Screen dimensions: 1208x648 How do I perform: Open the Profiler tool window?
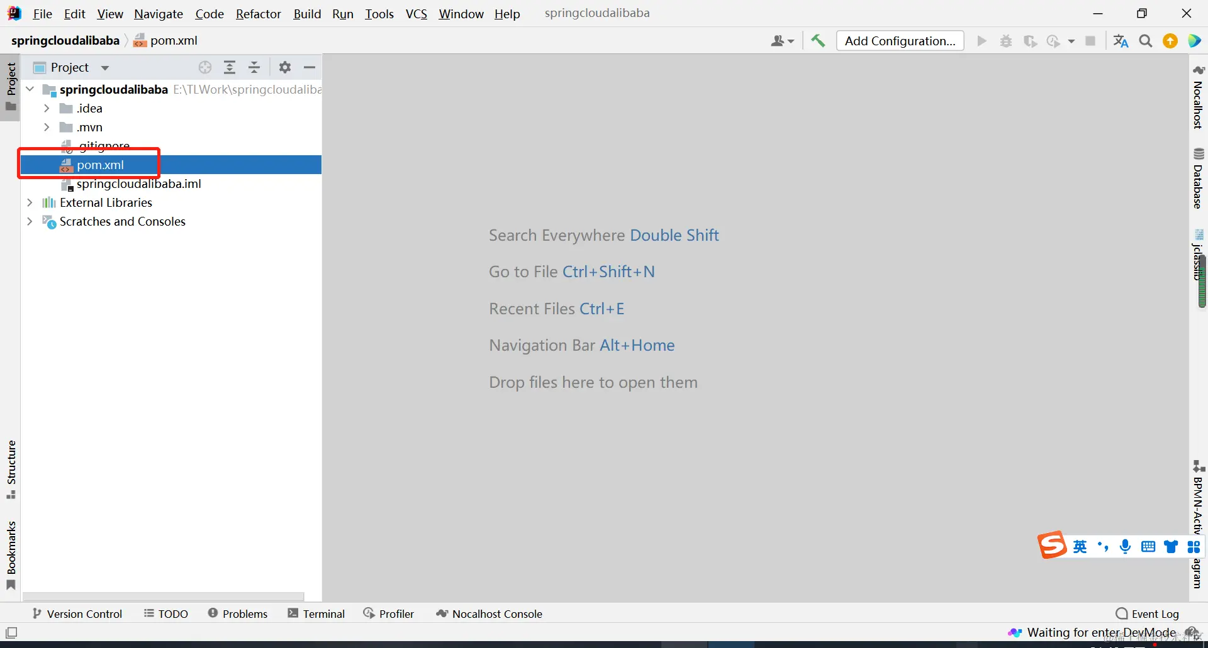tap(389, 613)
